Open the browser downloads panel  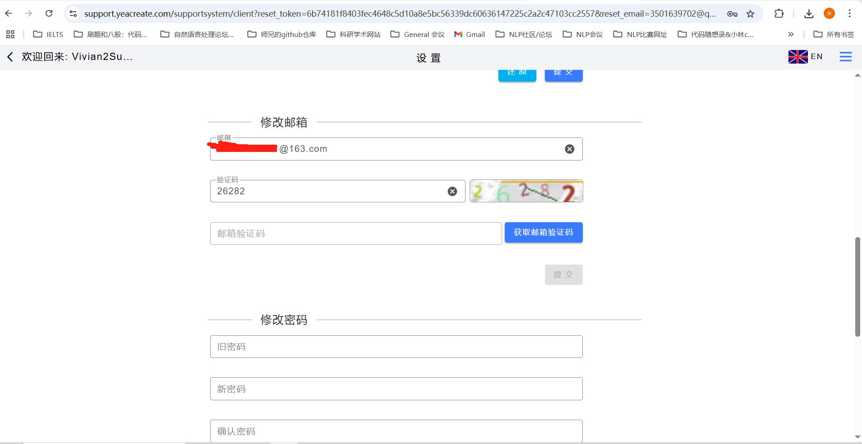809,14
